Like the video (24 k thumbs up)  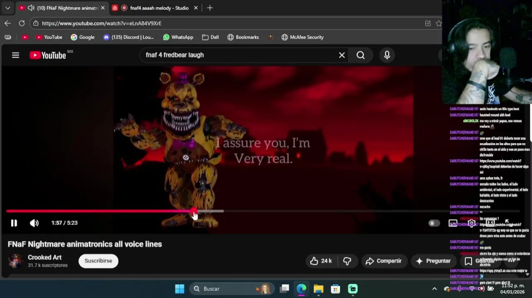(321, 261)
